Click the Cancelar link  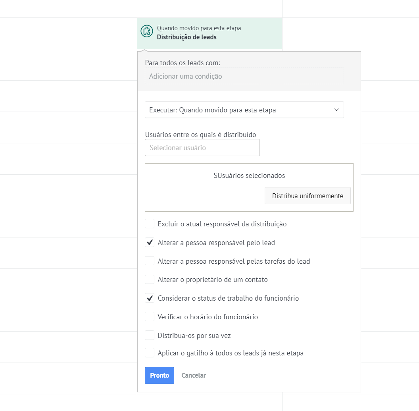pyautogui.click(x=194, y=376)
